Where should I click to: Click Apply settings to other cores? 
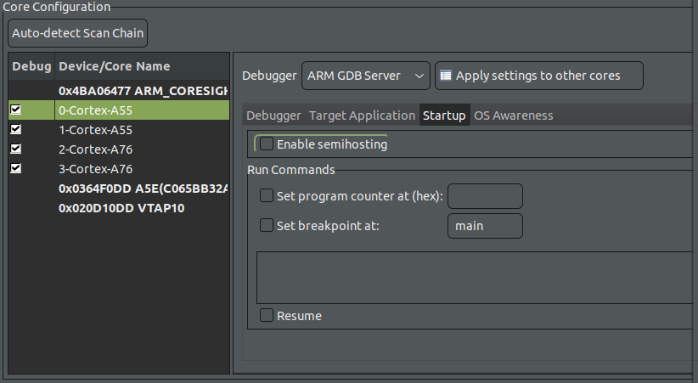click(x=538, y=76)
